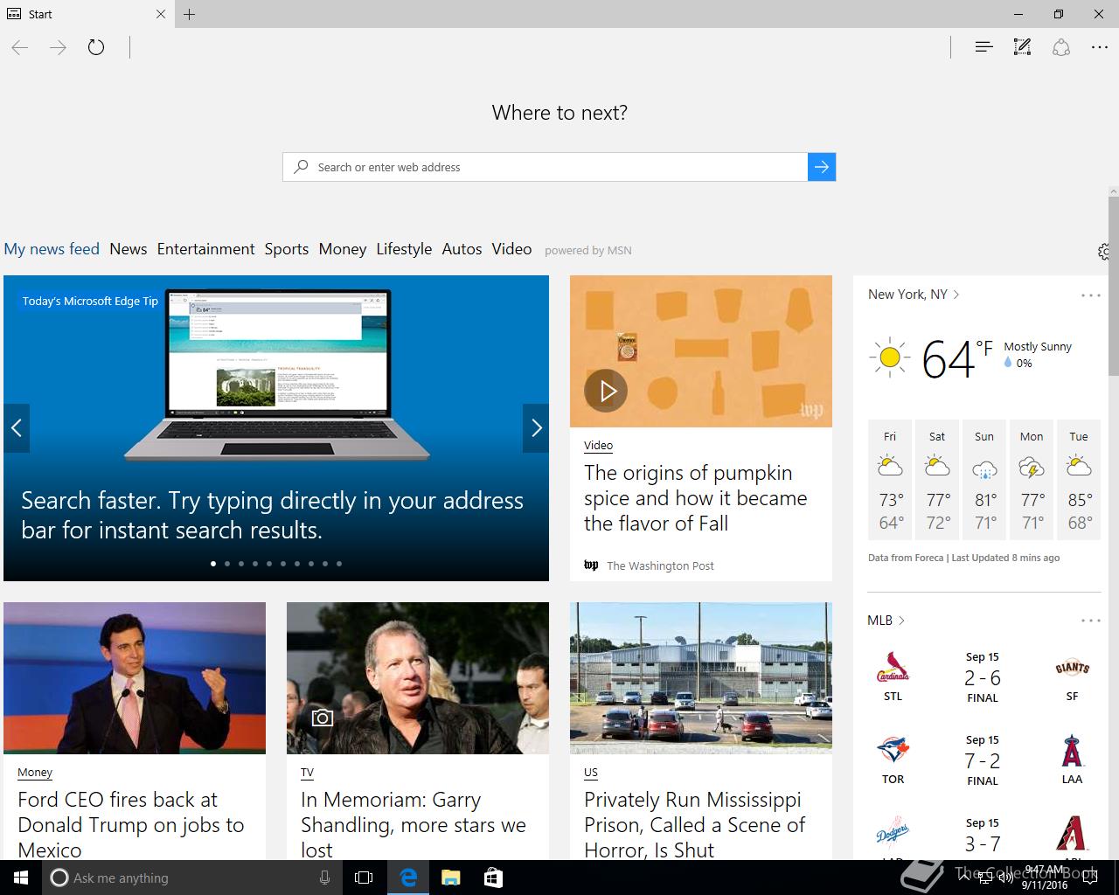Open the Ford CEO fires back article
The image size is (1119, 895).
point(131,824)
